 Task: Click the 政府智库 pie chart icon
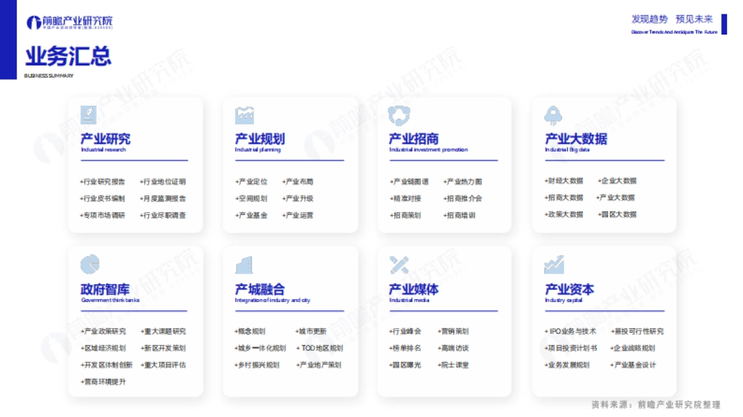point(89,264)
